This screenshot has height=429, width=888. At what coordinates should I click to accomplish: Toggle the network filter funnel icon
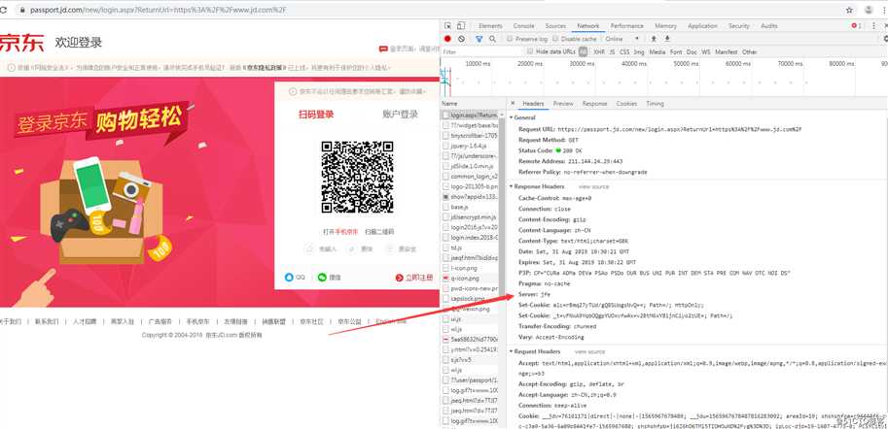(480, 39)
